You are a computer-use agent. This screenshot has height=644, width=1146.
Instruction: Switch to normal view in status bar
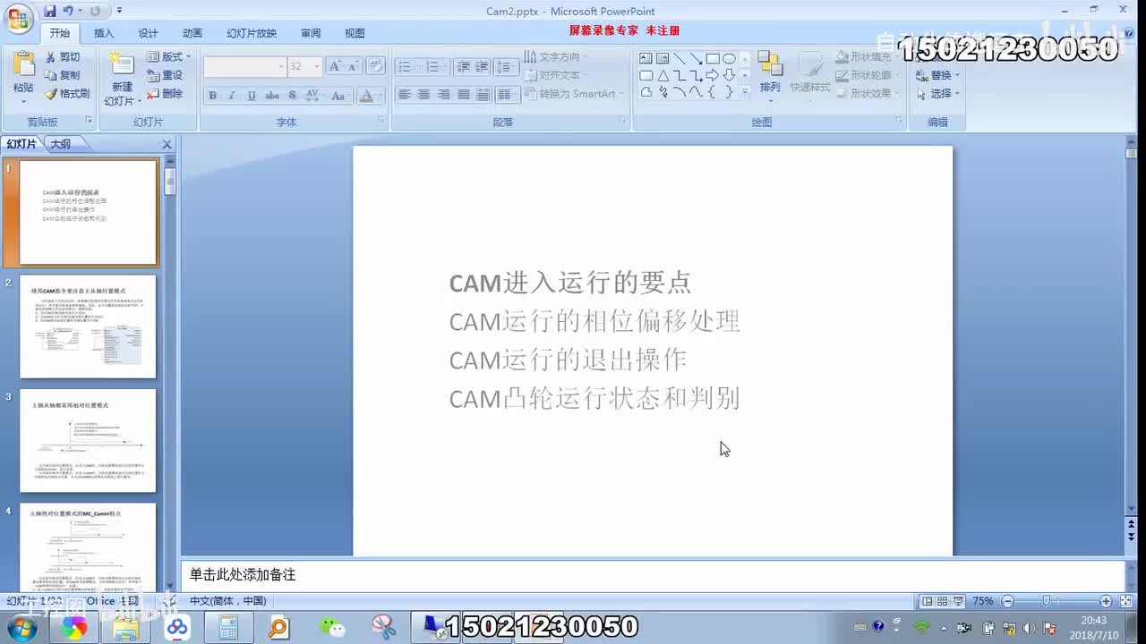[928, 601]
